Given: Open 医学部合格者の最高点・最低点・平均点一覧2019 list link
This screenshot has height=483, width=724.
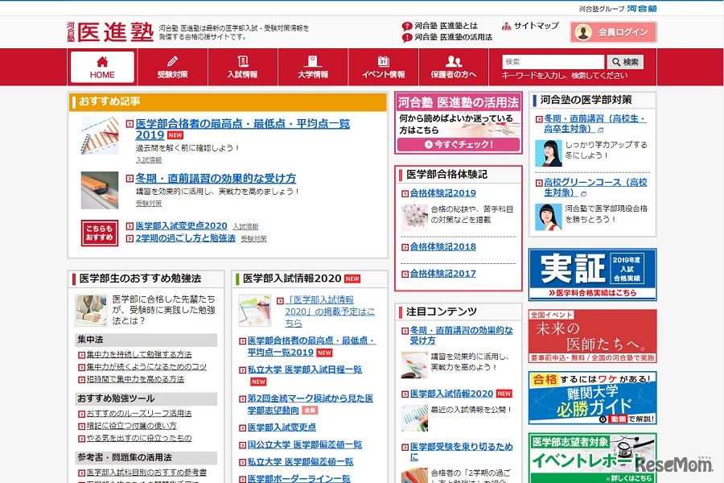Looking at the screenshot, I should (x=311, y=346).
